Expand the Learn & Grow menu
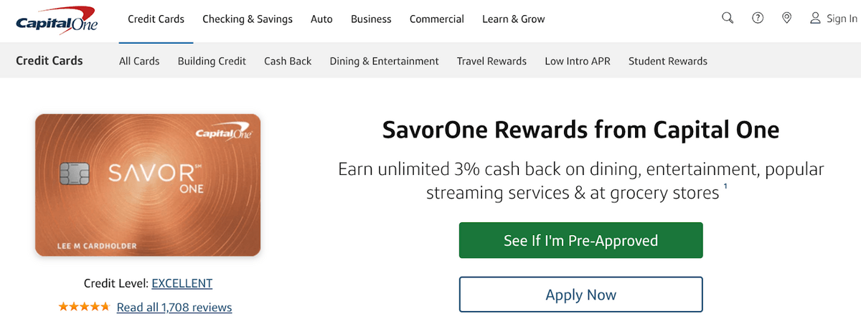The height and width of the screenshot is (324, 861). click(514, 19)
